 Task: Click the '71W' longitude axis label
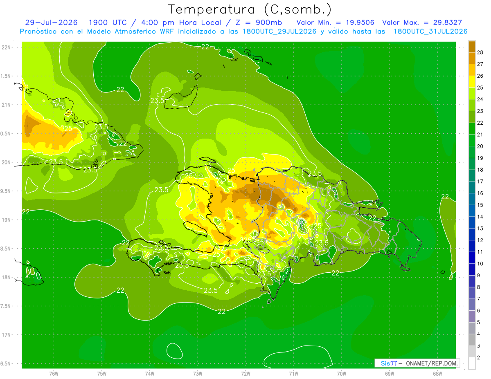pos(293,373)
